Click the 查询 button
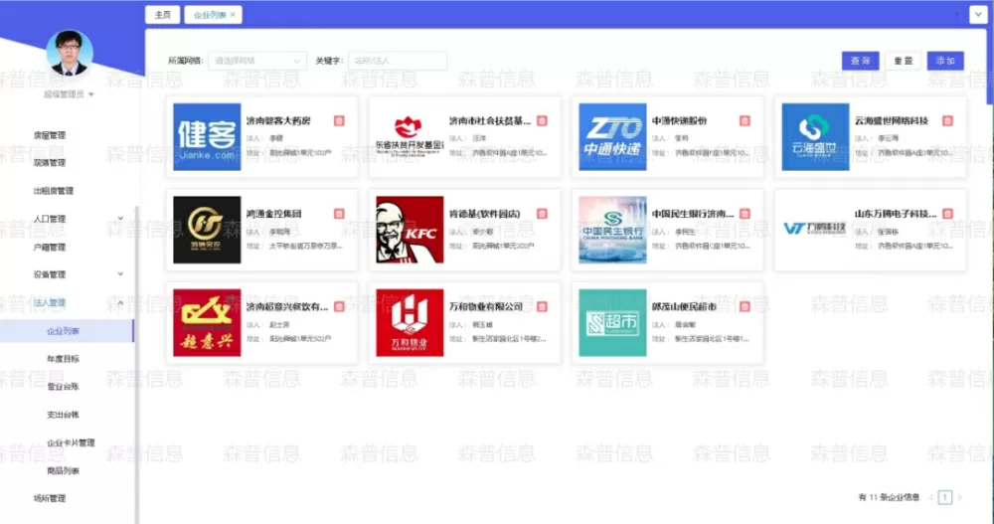Screen dimensions: 994x524 pos(860,61)
